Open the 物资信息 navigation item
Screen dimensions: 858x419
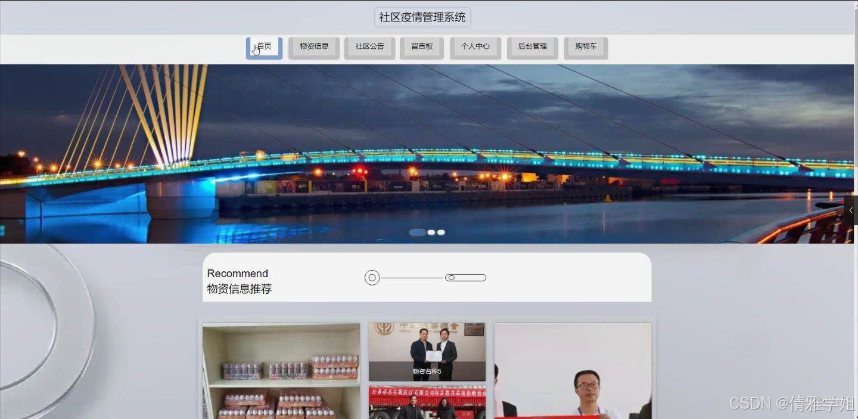pos(313,45)
